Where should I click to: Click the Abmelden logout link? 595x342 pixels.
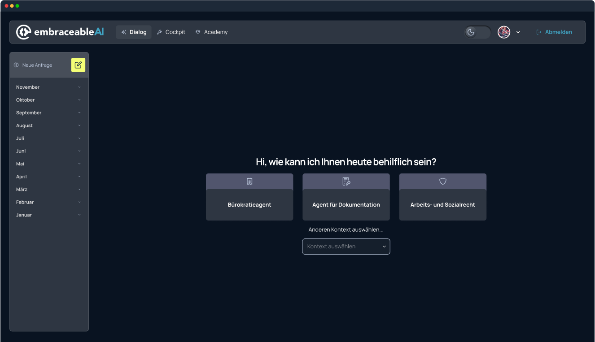point(554,32)
